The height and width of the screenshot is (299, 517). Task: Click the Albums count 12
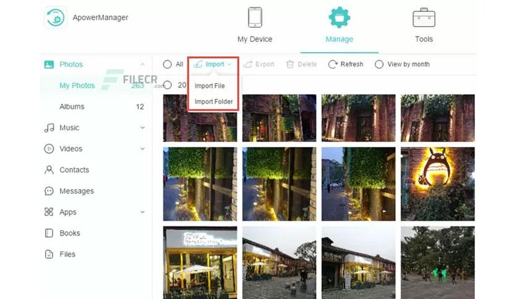pos(140,107)
